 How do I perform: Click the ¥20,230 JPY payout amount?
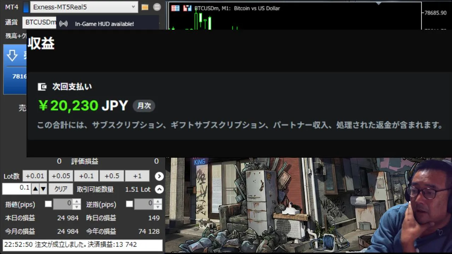83,105
